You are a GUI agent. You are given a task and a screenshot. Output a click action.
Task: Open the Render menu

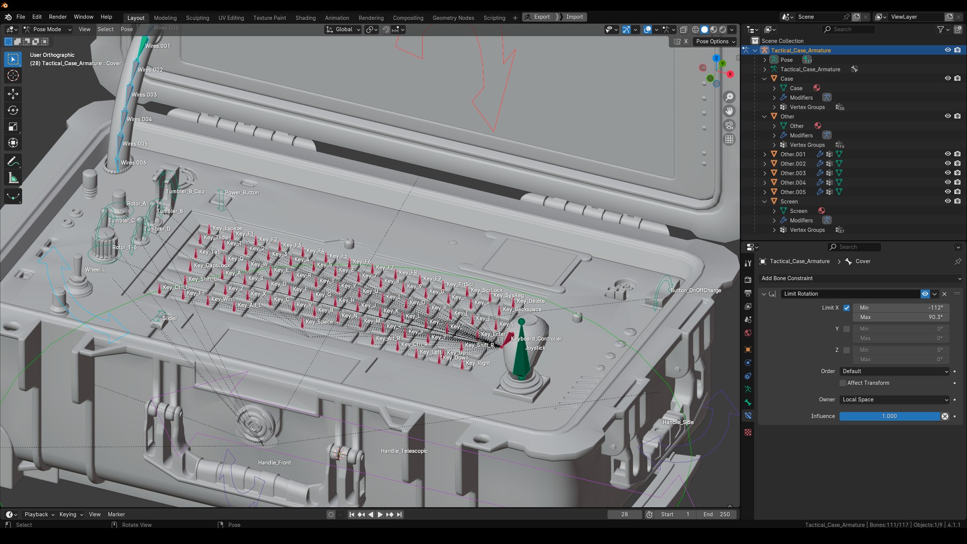[x=57, y=17]
